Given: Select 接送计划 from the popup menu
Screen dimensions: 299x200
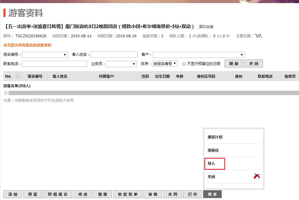Looking at the screenshot, I should click(215, 137).
